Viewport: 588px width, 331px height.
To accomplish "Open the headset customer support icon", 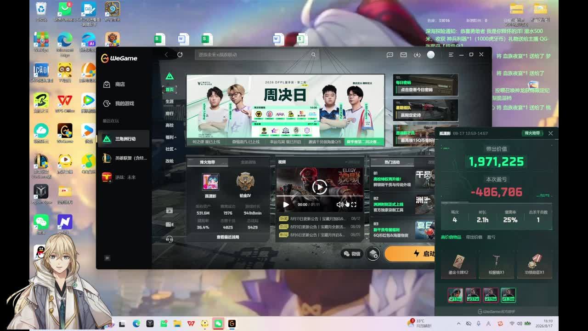I will pos(170,239).
